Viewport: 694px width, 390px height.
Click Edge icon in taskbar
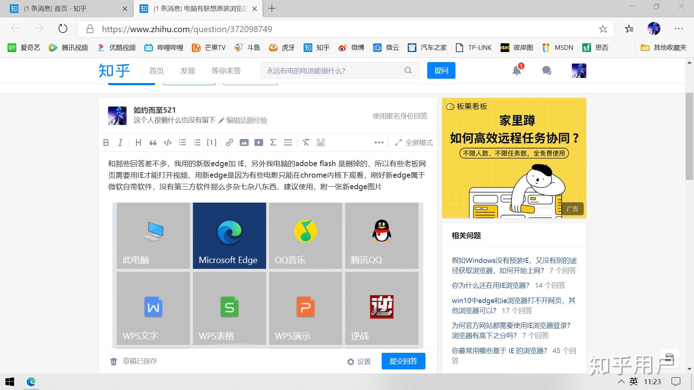click(x=31, y=382)
